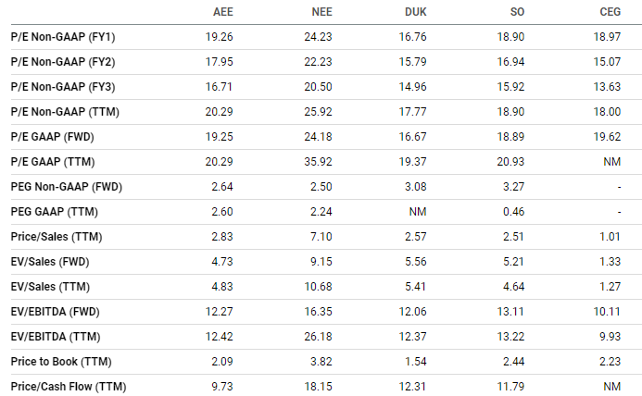This screenshot has height=396, width=642.
Task: Select the P/E Non-GAAP (FY1) row label
Action: 63,37
